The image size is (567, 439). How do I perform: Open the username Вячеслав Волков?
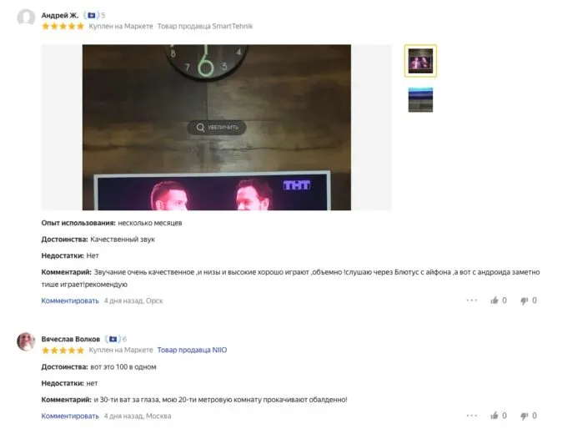(71, 339)
